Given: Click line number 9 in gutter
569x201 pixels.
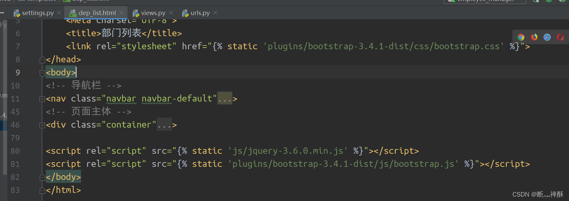Looking at the screenshot, I should (18, 73).
